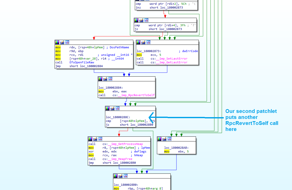
Task: Select 'mov ebx, 5' instruction
Action: pyautogui.click(x=176, y=151)
